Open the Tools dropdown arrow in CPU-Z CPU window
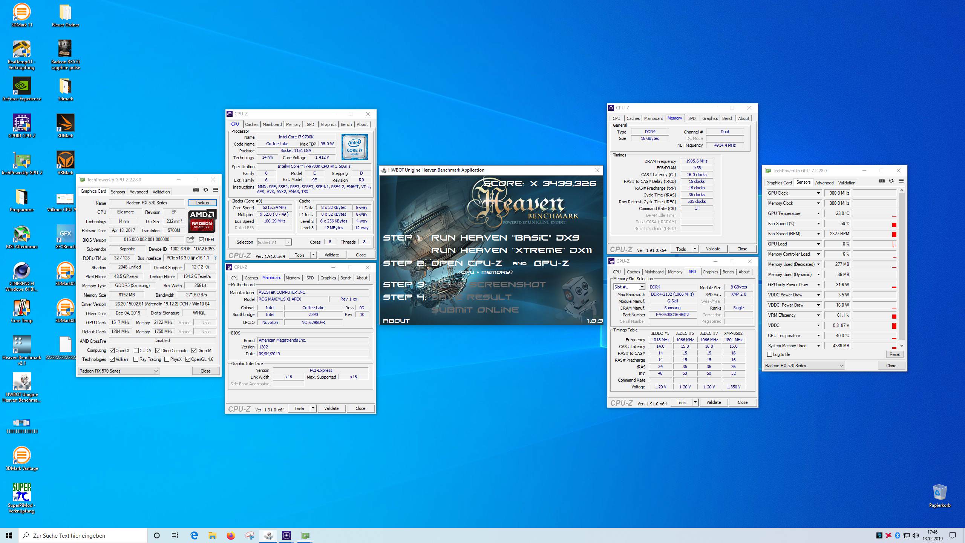The width and height of the screenshot is (965, 543). pyautogui.click(x=313, y=255)
